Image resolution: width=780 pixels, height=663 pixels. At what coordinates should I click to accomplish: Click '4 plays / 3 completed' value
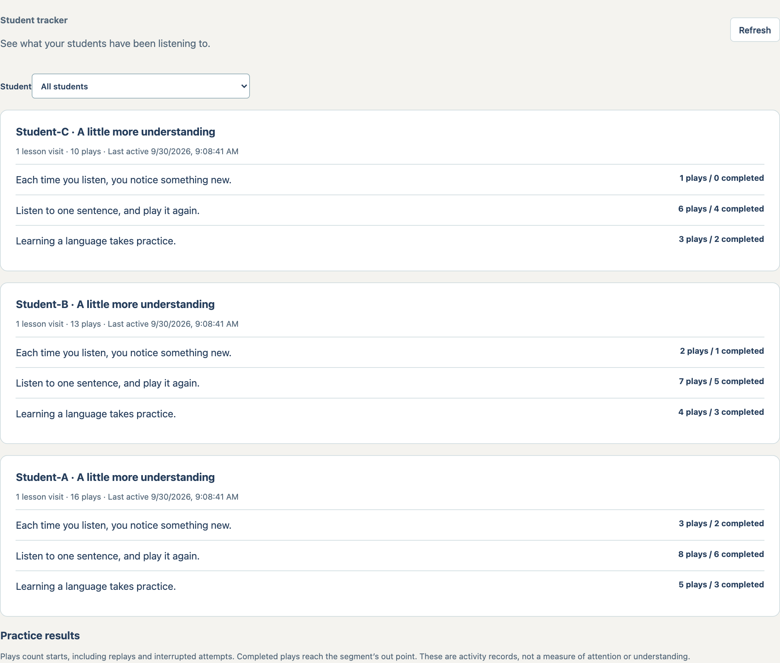pos(721,412)
